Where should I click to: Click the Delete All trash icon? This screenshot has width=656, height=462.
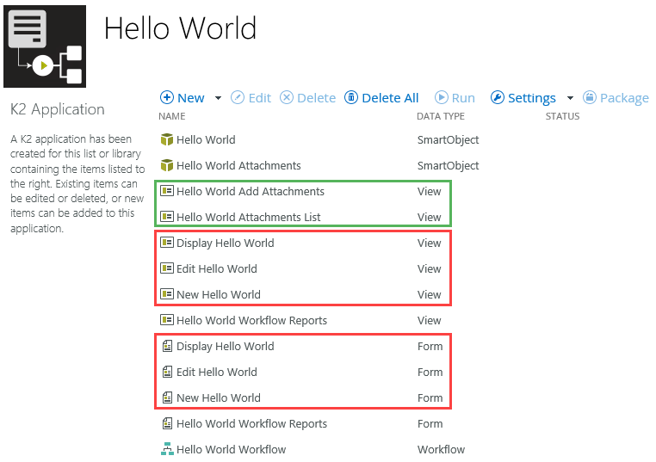coord(351,98)
